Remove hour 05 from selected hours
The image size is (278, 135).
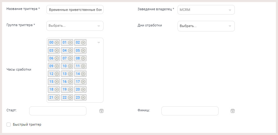pyautogui.click(x=83, y=51)
